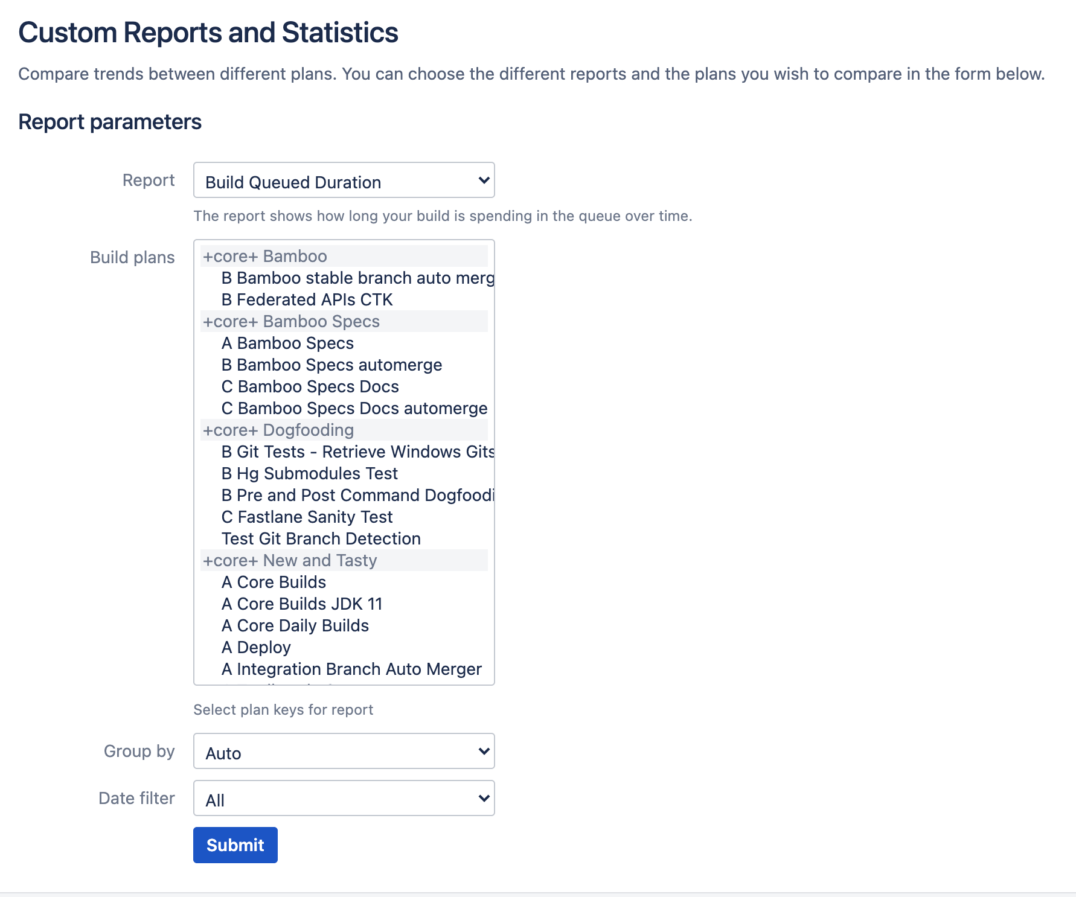This screenshot has width=1076, height=897.
Task: Expand the Build Queued Duration report selector
Action: pos(343,180)
